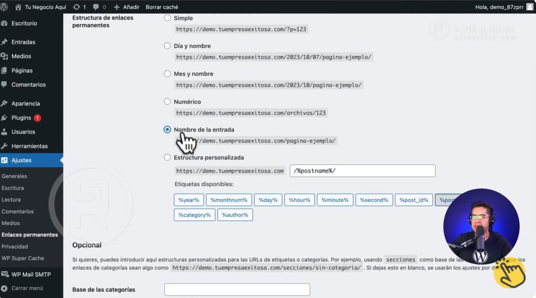Select the Simple permalink option

pos(167,18)
